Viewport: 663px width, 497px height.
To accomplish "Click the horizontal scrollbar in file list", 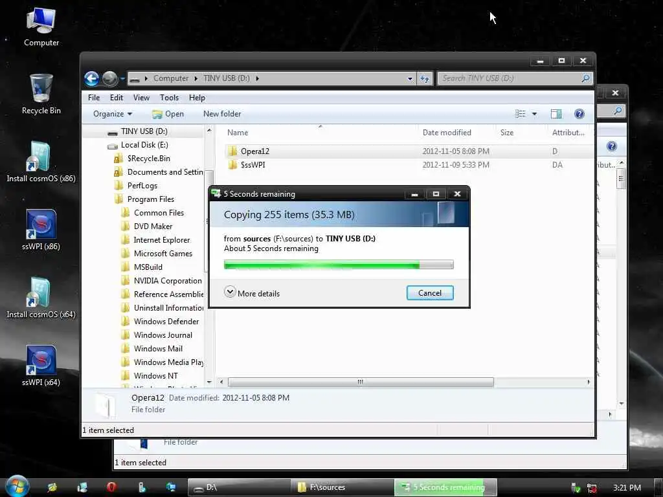I will (360, 382).
